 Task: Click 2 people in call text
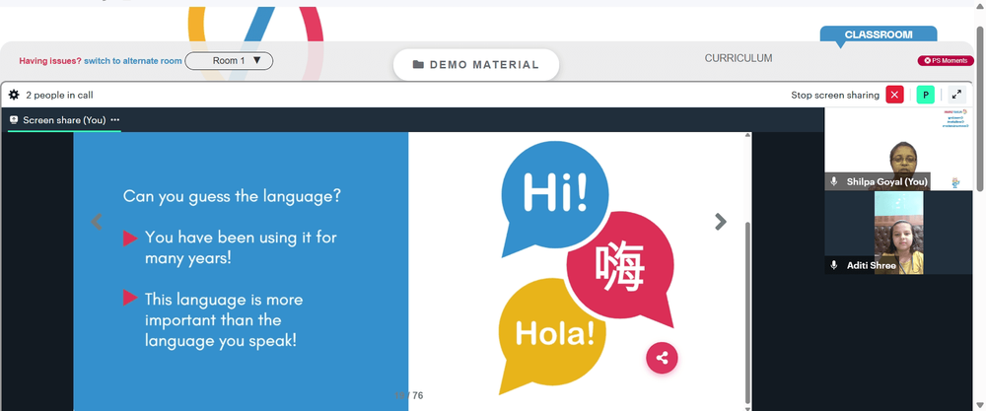click(x=60, y=95)
